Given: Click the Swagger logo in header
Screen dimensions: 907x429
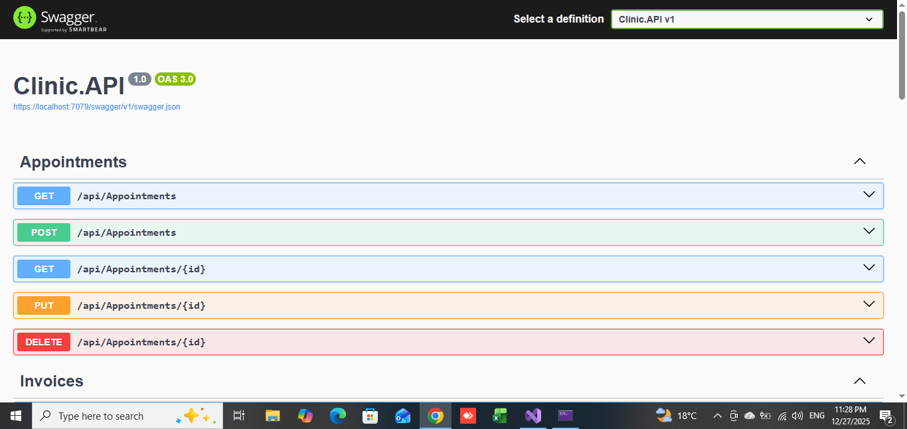Looking at the screenshot, I should pyautogui.click(x=60, y=19).
